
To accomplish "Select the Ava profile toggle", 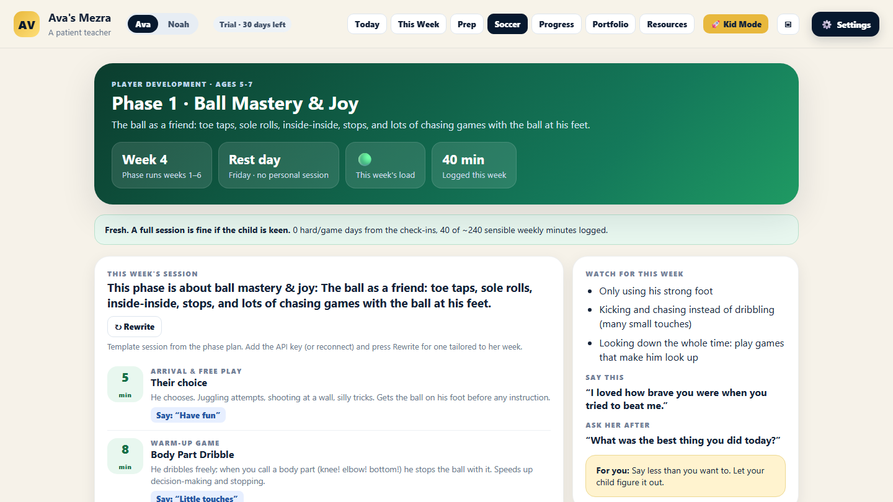I will coord(143,24).
